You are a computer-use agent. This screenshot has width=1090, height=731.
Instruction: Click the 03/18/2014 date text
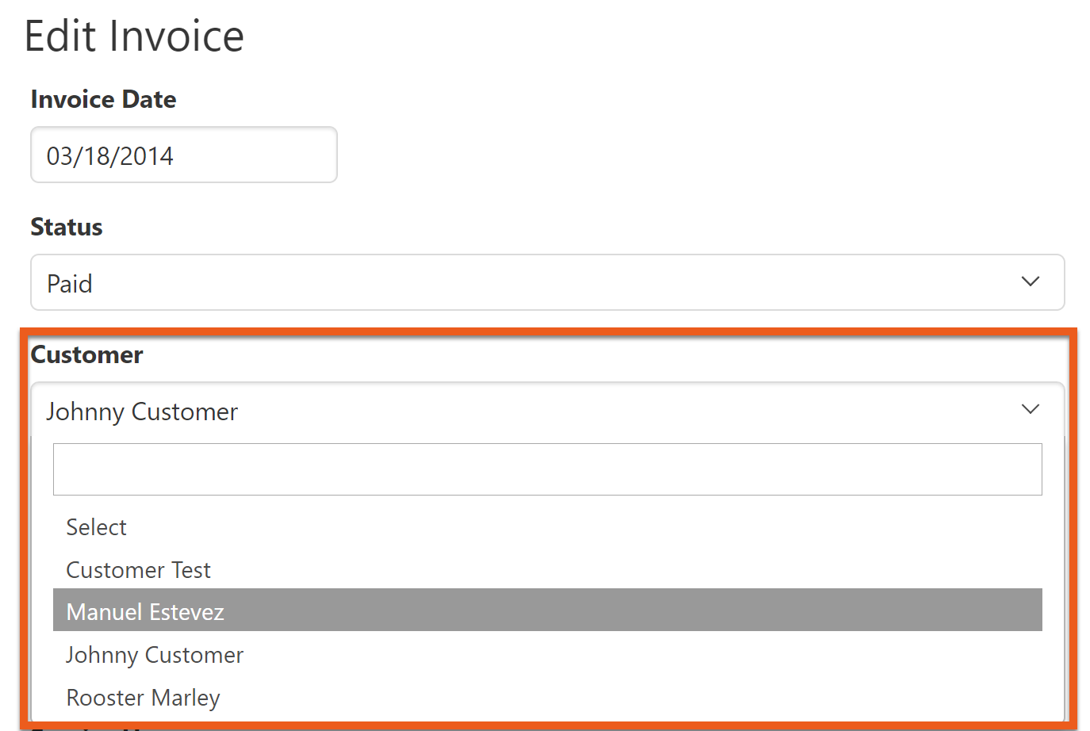point(109,156)
